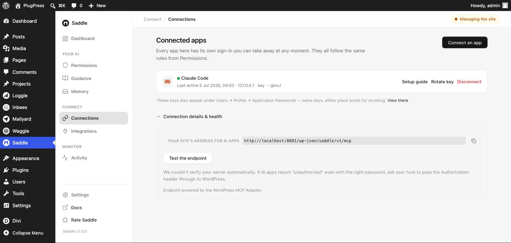Click the Claude Code app icon
The height and width of the screenshot is (243, 511).
pyautogui.click(x=168, y=82)
